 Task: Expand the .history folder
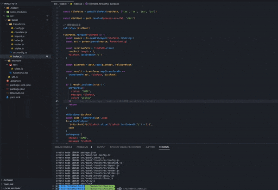coord(4,8)
